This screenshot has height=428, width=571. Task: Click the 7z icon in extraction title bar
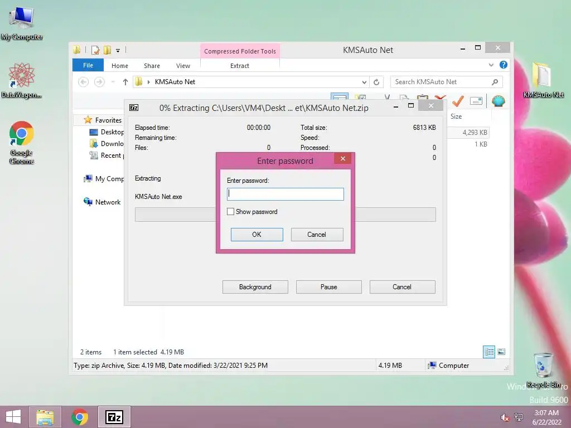click(x=134, y=108)
